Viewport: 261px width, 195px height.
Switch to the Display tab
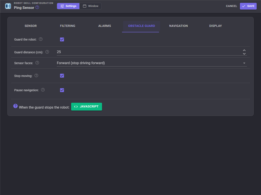tap(215, 26)
